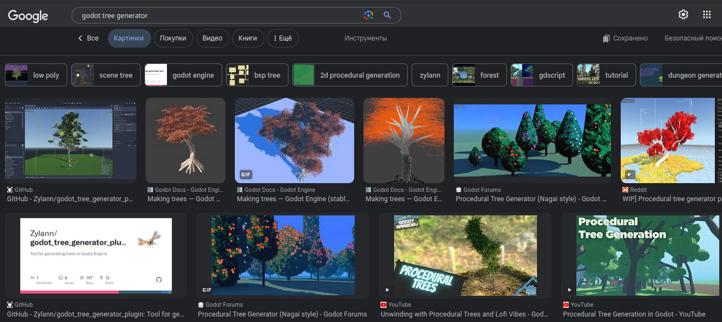Select the gdscript filter chip
Viewport: 722px width, 322px height.
tap(542, 75)
